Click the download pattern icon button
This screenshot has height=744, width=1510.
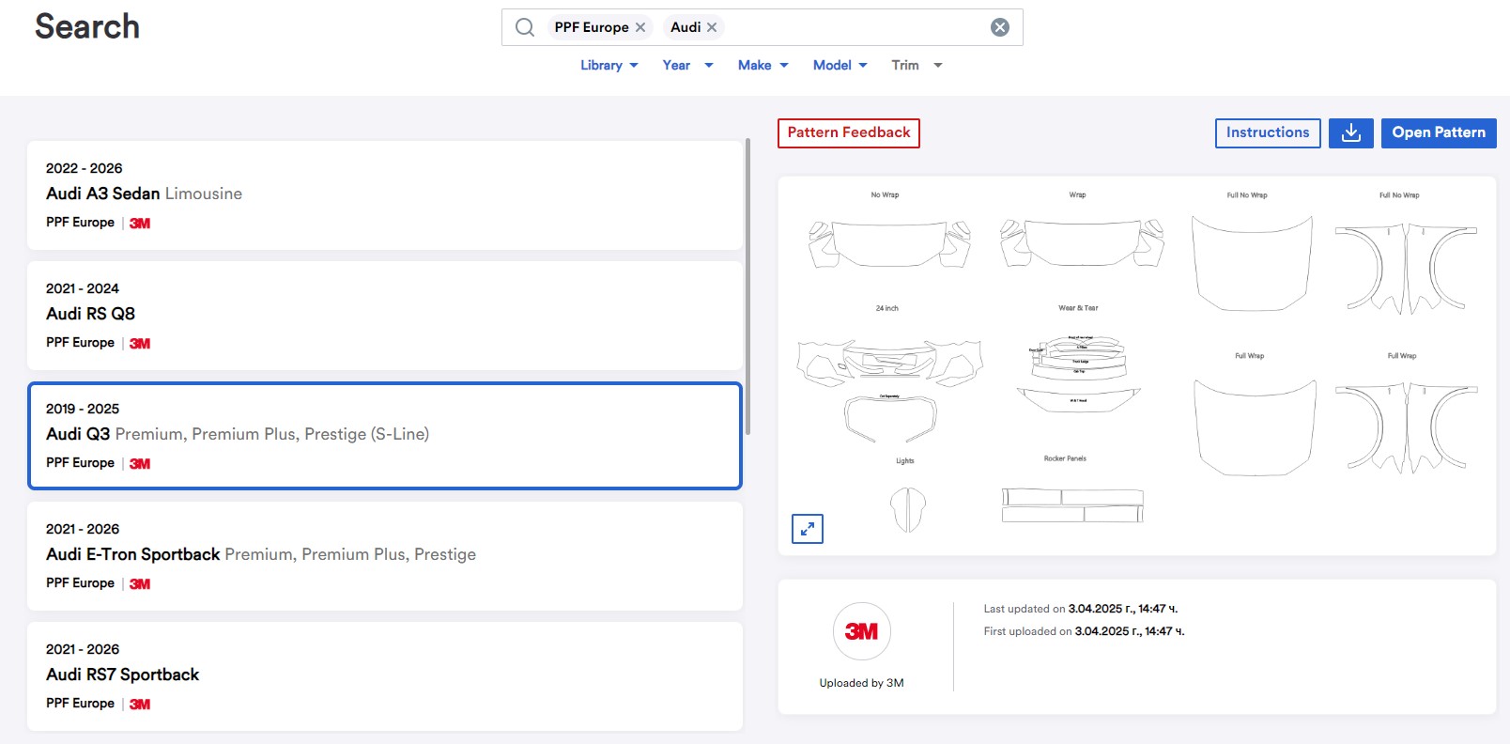(1350, 133)
